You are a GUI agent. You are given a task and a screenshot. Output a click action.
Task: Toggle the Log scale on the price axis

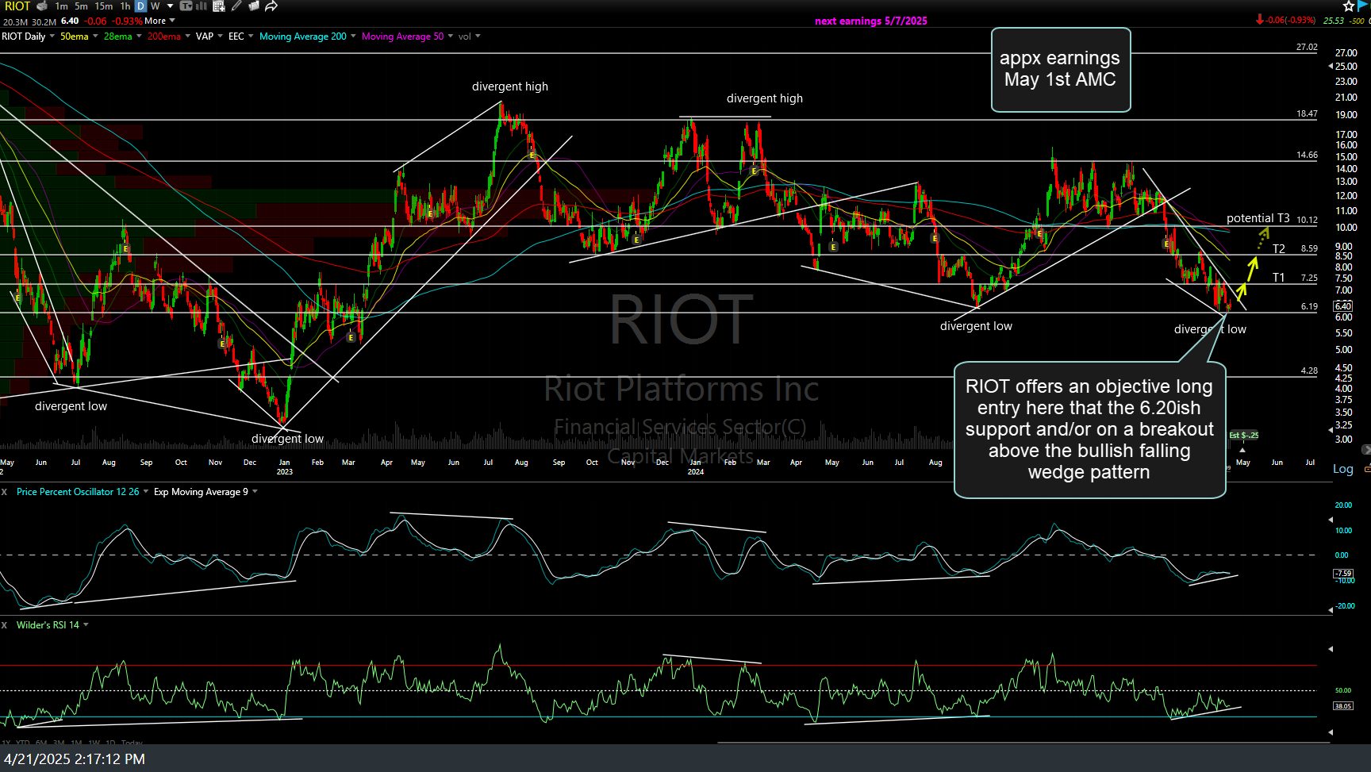(x=1342, y=469)
